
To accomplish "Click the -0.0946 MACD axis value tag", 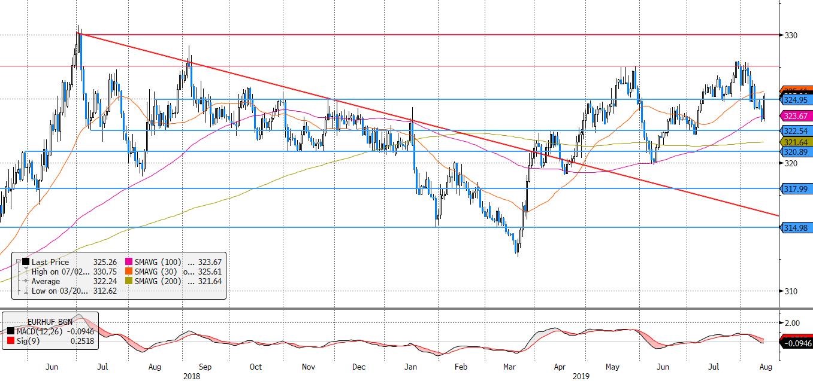I will pyautogui.click(x=796, y=343).
